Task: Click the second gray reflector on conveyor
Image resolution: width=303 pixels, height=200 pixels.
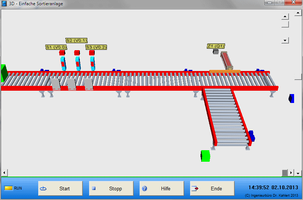Action: 72,84
